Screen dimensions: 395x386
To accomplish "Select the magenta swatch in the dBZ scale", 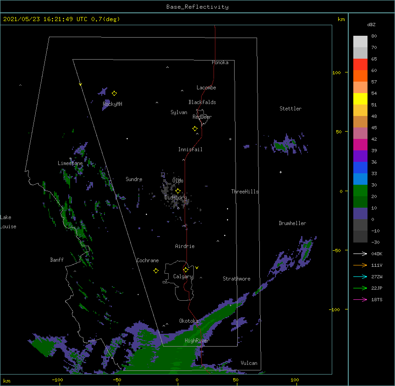I will pos(360,144).
